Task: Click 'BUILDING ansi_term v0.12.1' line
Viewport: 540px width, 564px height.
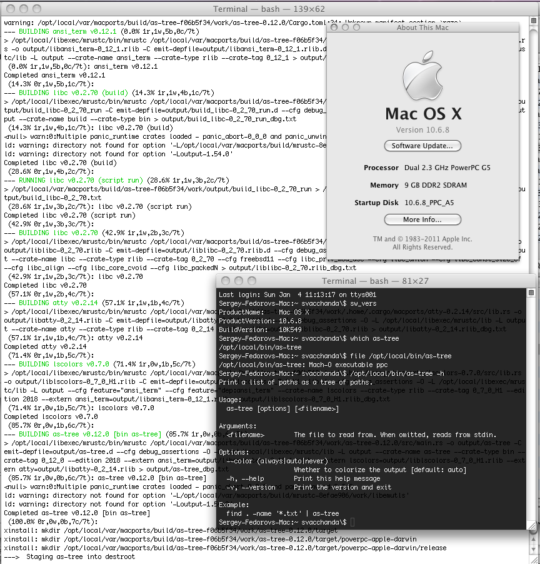Action: click(101, 32)
